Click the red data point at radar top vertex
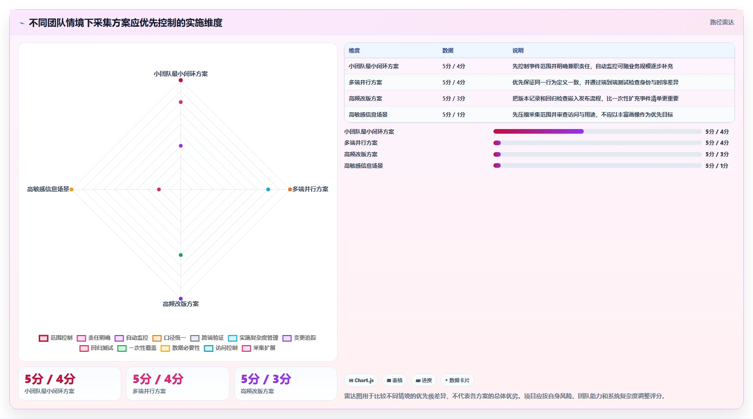 click(x=181, y=80)
